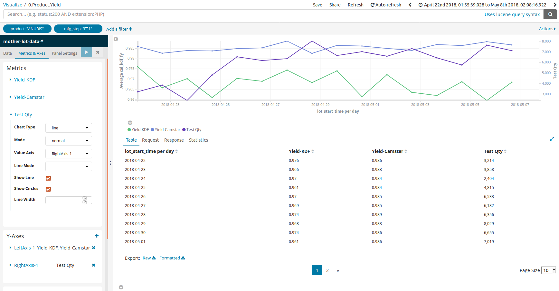The image size is (559, 291).
Task: Apply changes with the play button
Action: coord(86,52)
